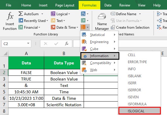Image resolution: width=167 pixels, height=115 pixels.
Task: Expand Lookup & Reference dropdown arrow
Action: tap(87, 14)
